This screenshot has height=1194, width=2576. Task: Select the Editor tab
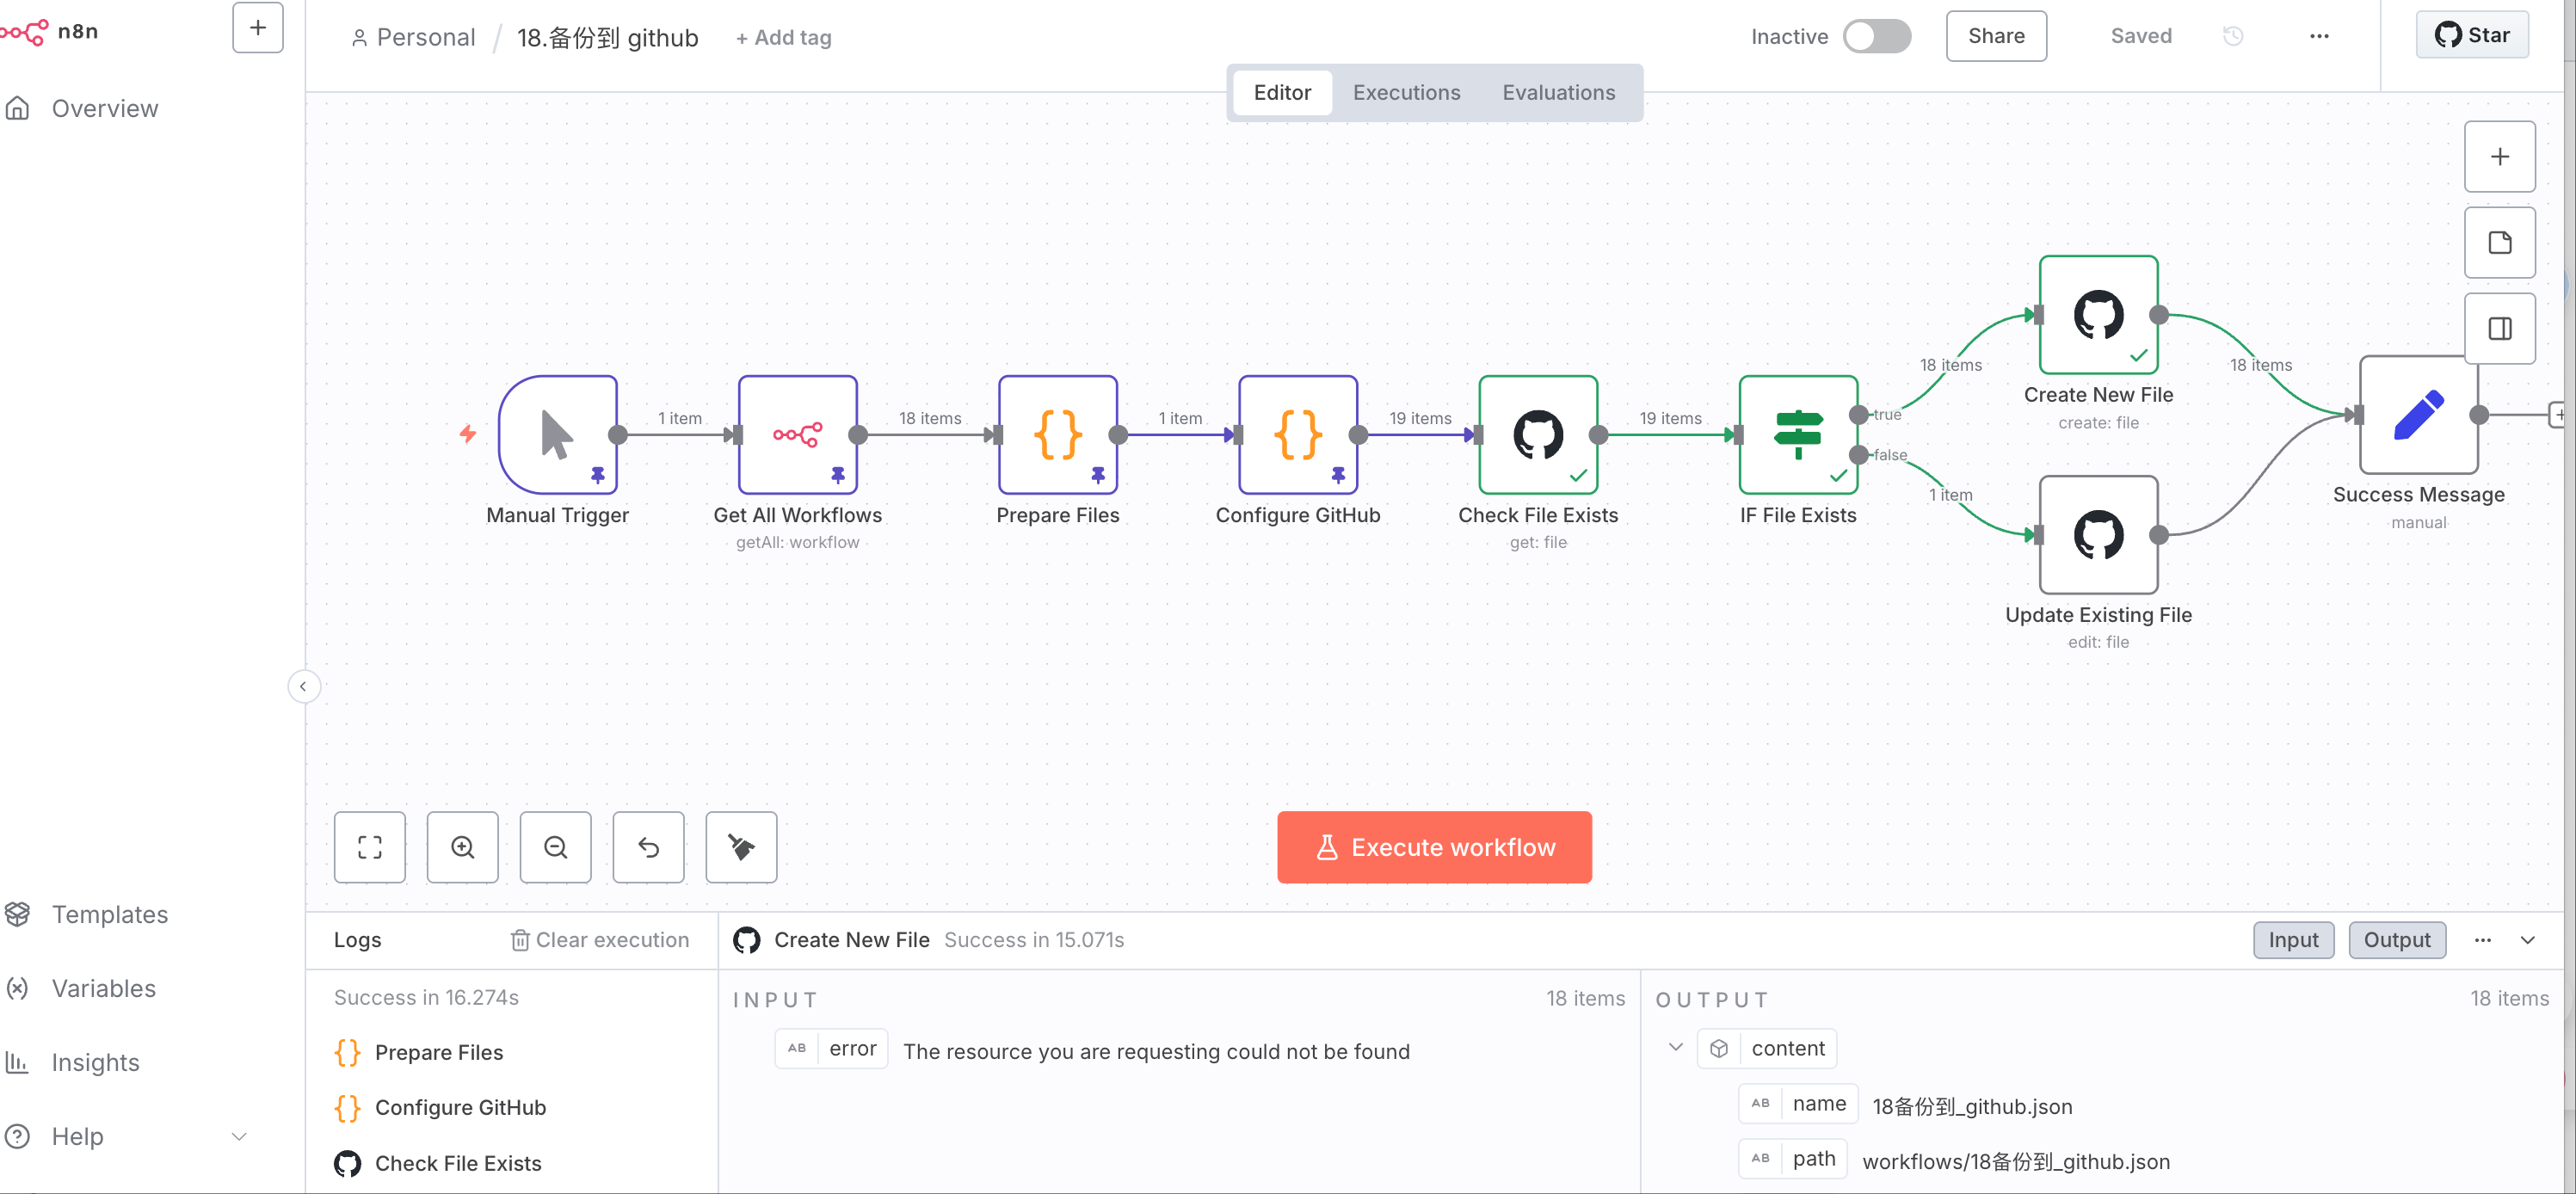(x=1282, y=92)
